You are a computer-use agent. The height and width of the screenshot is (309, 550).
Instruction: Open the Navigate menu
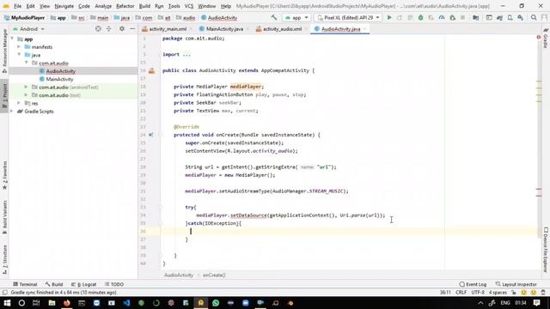click(x=64, y=6)
